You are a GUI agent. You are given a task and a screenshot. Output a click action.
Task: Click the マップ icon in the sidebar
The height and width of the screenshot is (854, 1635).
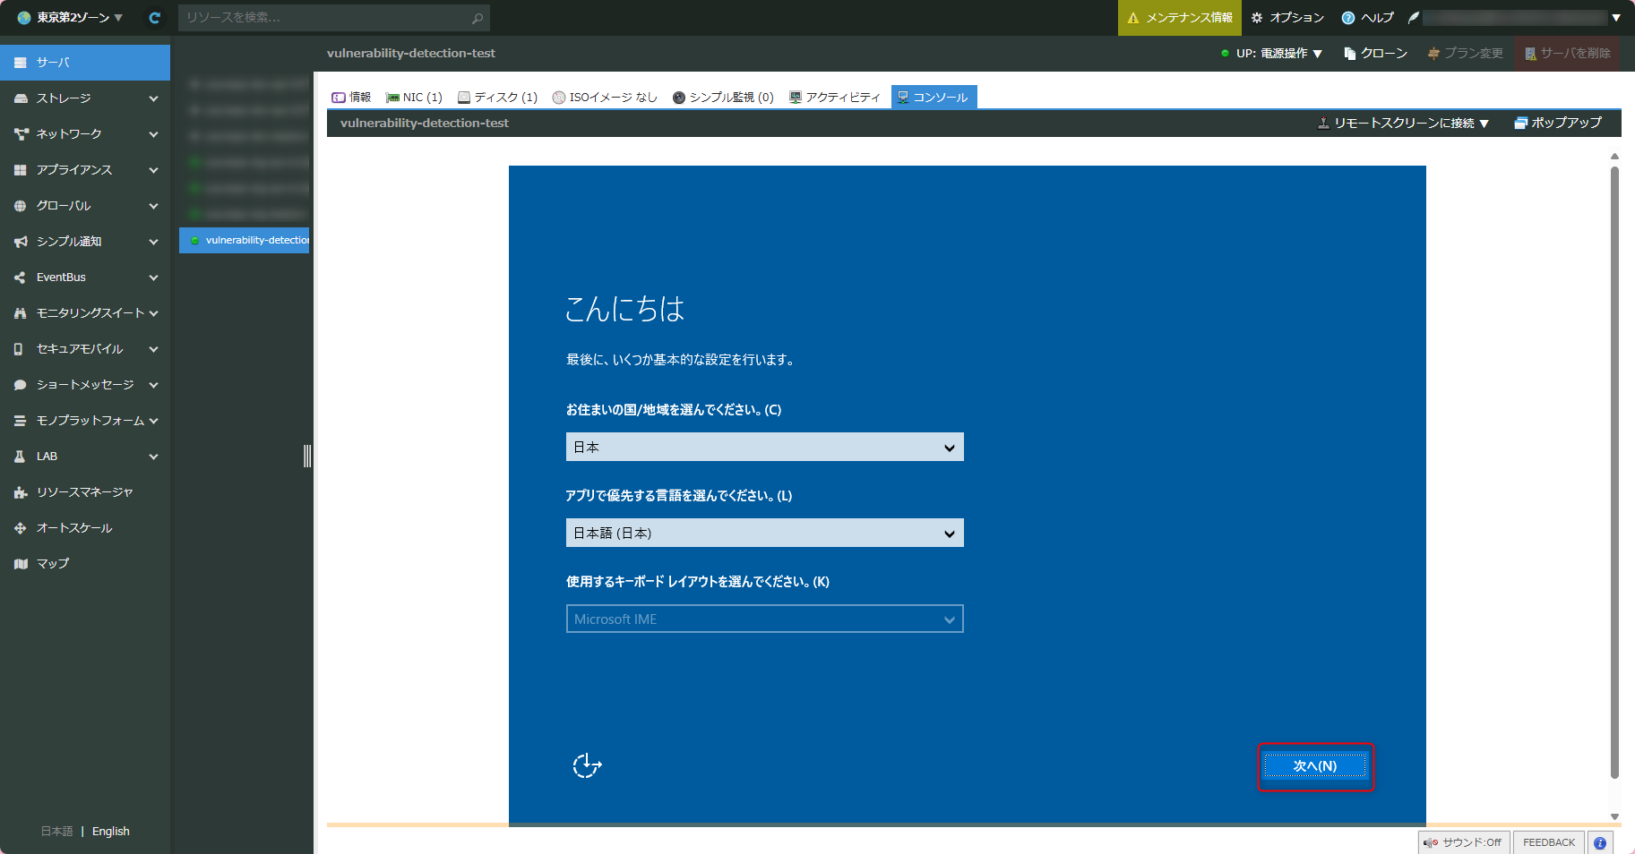(x=20, y=563)
